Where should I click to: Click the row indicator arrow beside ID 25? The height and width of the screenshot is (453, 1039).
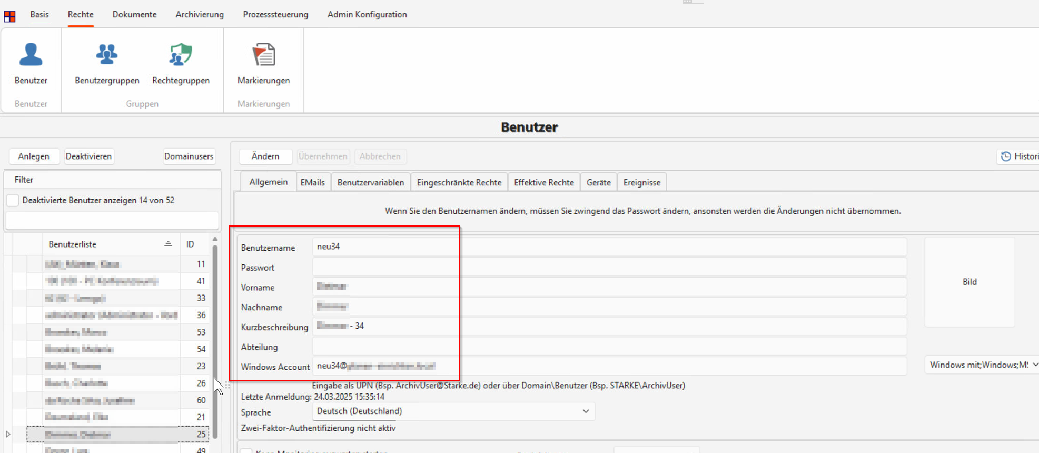tap(8, 434)
